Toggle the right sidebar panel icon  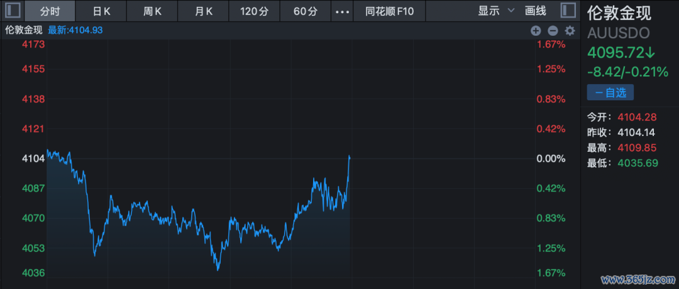coord(567,11)
